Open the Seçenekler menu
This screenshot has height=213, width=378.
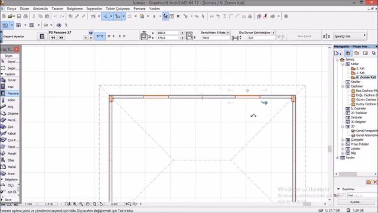[94, 9]
